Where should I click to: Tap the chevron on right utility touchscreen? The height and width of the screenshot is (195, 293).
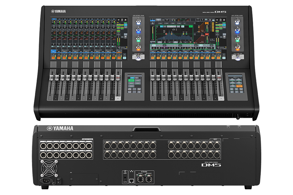241,77
